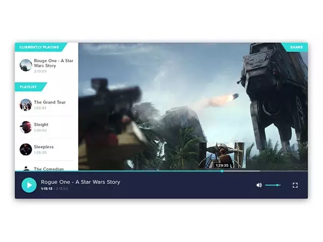This screenshot has height=242, width=323.
Task: Click the main video frame area
Action: [x=193, y=106]
